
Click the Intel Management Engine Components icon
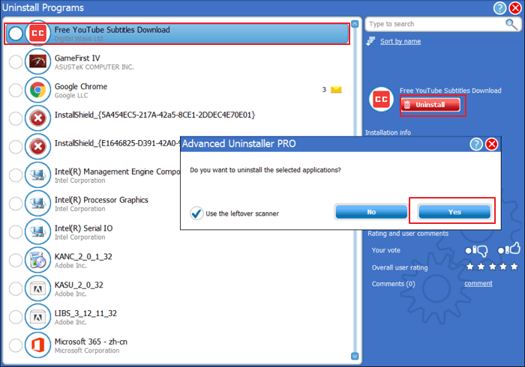tap(37, 175)
